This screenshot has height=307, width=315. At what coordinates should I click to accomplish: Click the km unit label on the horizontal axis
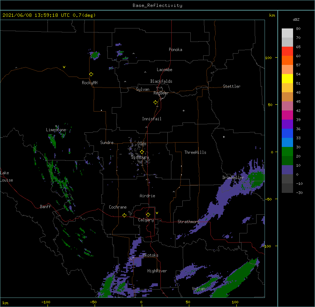tap(5, 303)
